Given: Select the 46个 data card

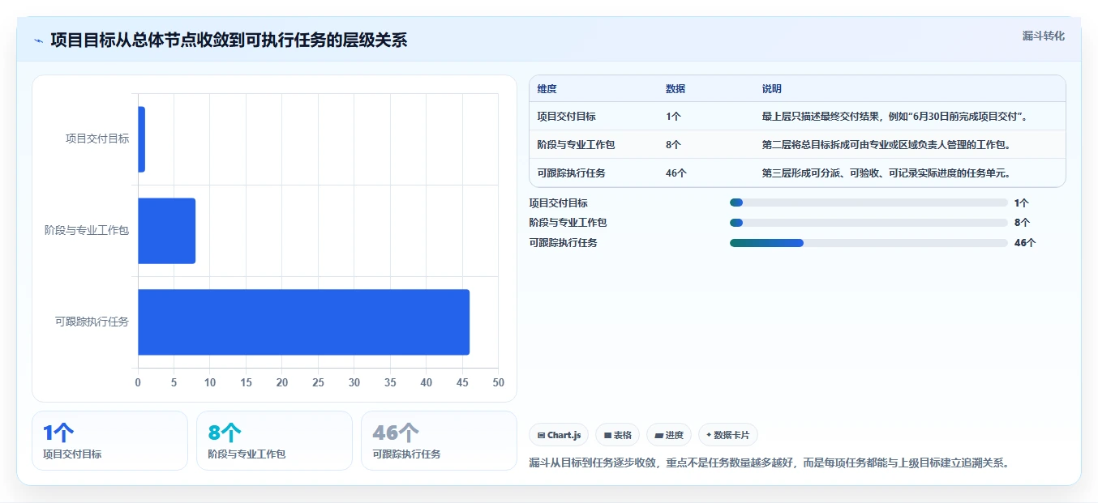Looking at the screenshot, I should pos(439,441).
